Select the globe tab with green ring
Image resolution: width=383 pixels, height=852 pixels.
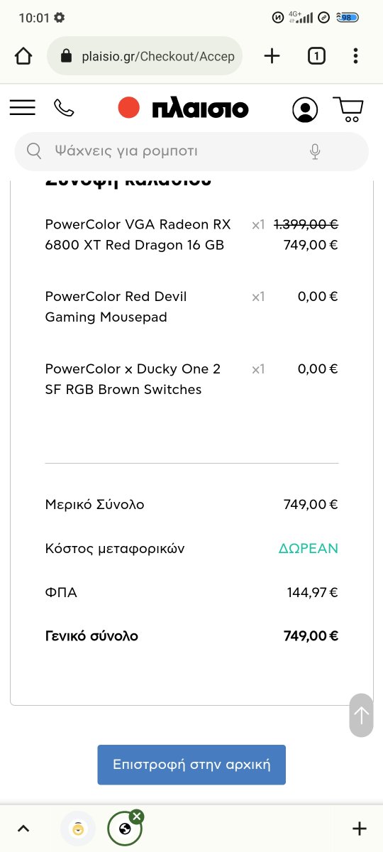[x=125, y=829]
